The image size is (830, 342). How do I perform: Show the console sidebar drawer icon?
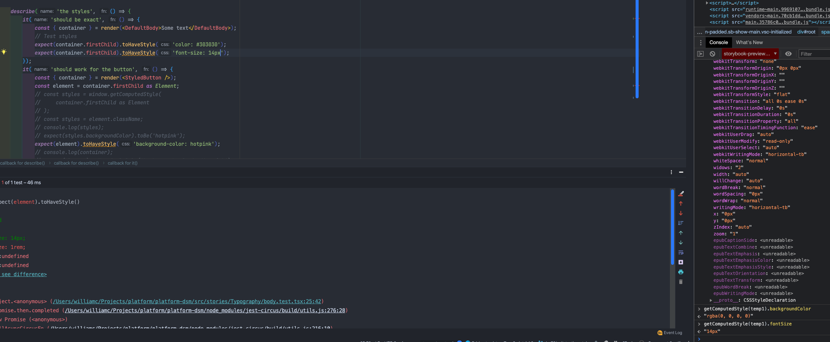pyautogui.click(x=700, y=53)
